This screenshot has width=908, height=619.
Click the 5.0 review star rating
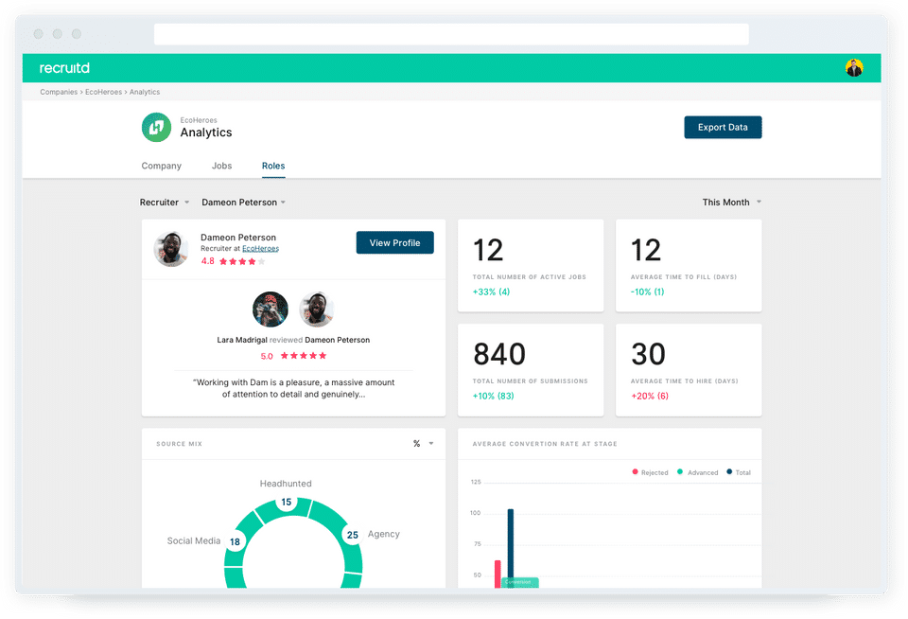coord(293,356)
